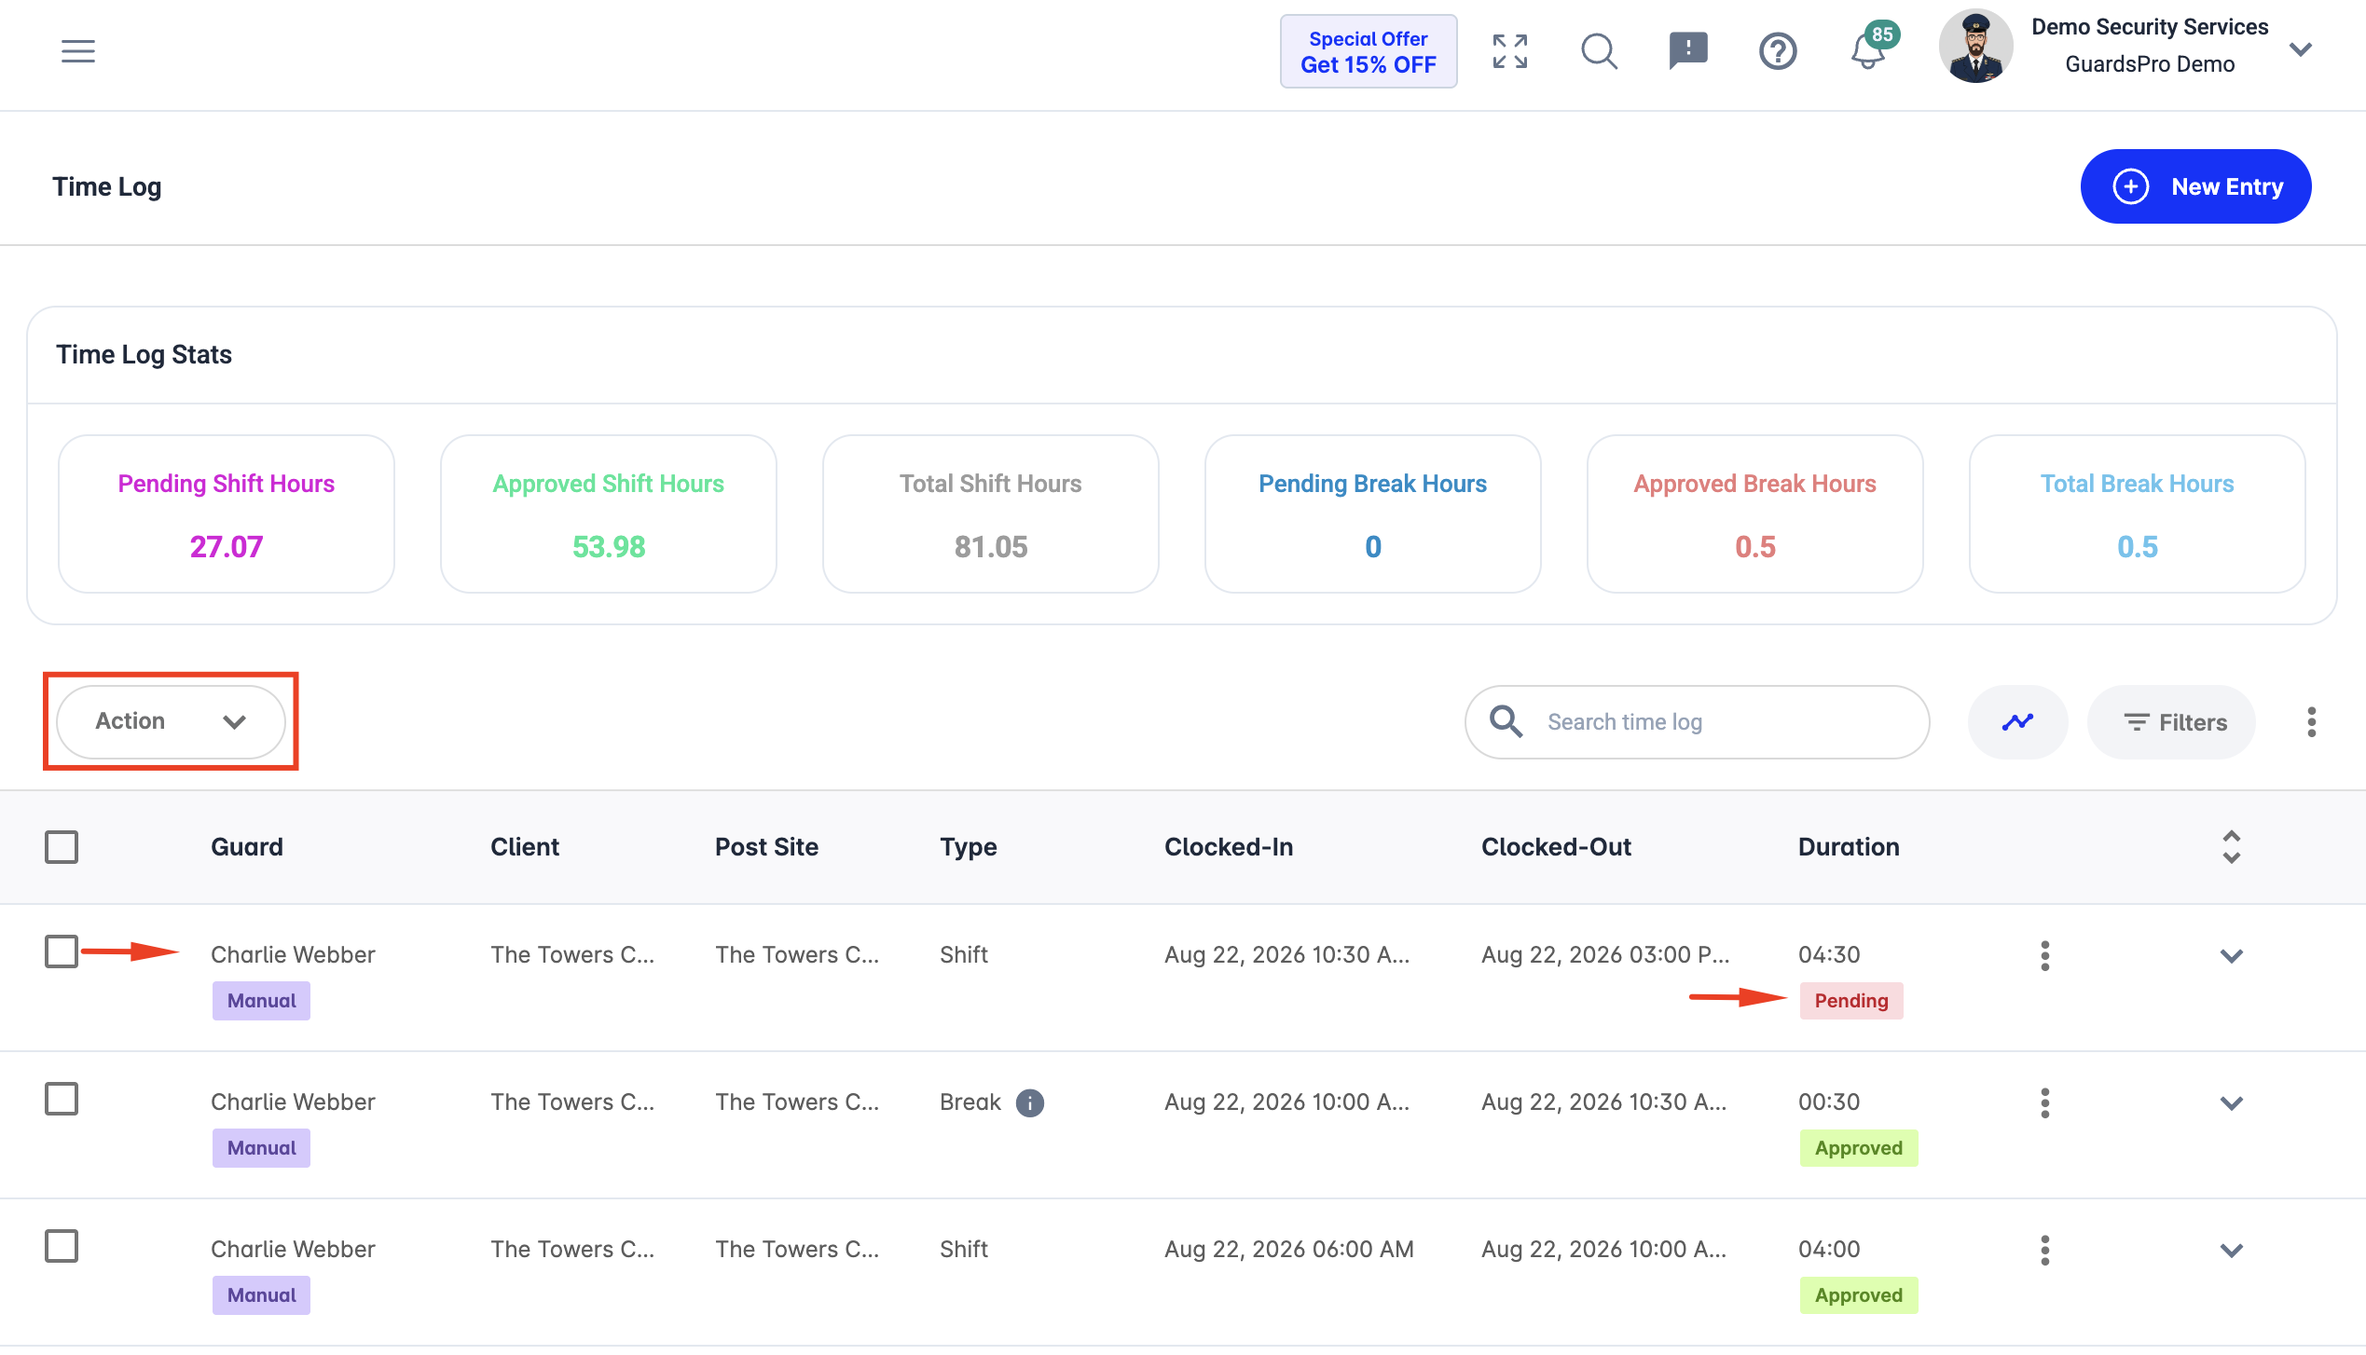
Task: Open the Filters panel
Action: (2171, 722)
